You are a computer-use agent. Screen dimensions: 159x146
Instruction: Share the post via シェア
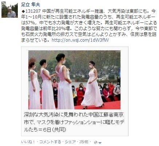click(70, 142)
